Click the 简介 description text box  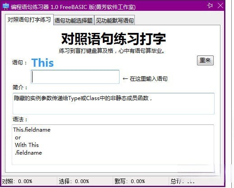114,104
